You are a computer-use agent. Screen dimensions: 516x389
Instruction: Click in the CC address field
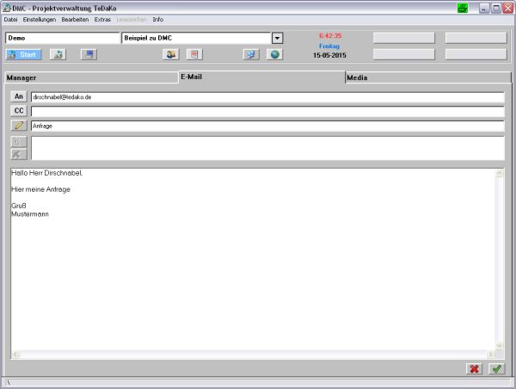[267, 111]
